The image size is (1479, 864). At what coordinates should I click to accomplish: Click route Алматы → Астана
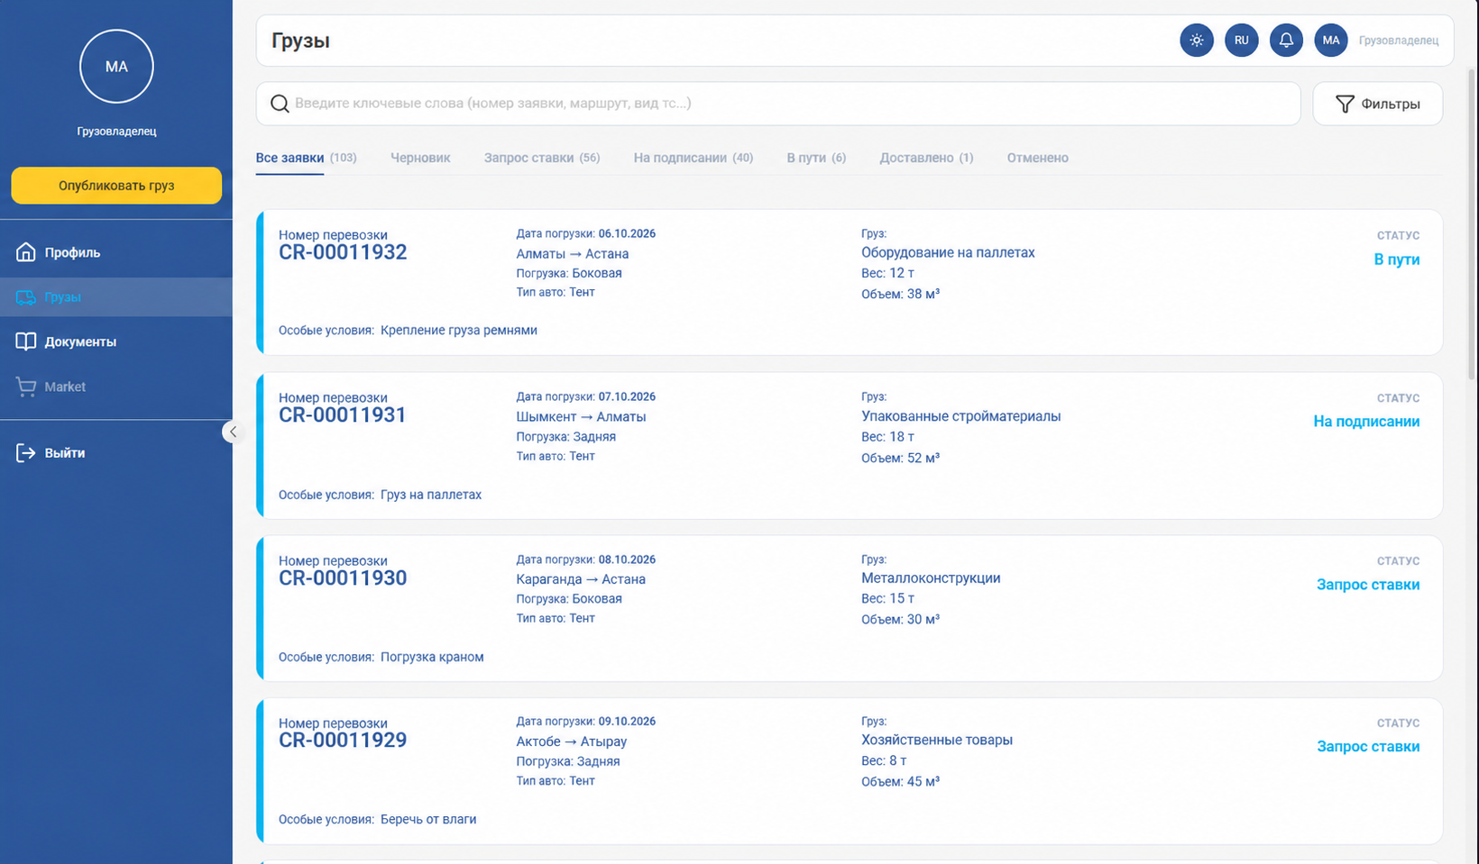click(x=573, y=254)
